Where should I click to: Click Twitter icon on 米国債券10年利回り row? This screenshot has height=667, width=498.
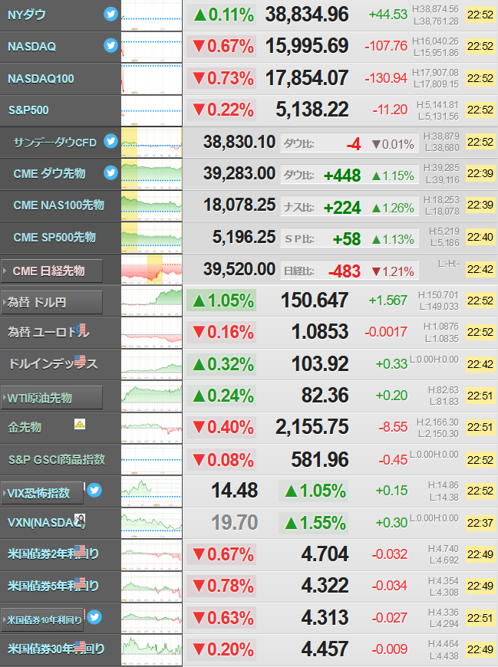94,617
